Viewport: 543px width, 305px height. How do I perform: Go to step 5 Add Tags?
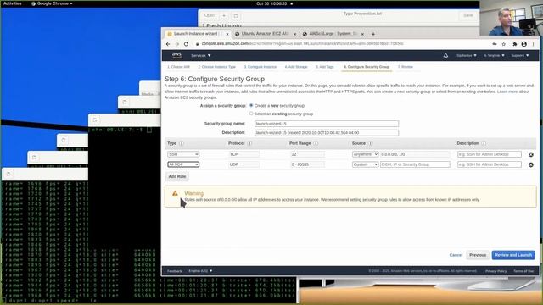tap(324, 67)
